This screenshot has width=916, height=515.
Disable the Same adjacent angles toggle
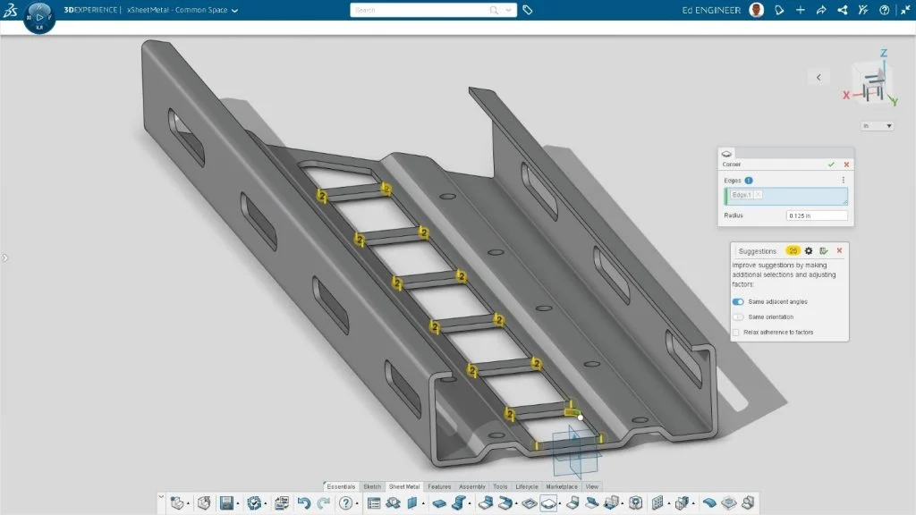coord(738,302)
